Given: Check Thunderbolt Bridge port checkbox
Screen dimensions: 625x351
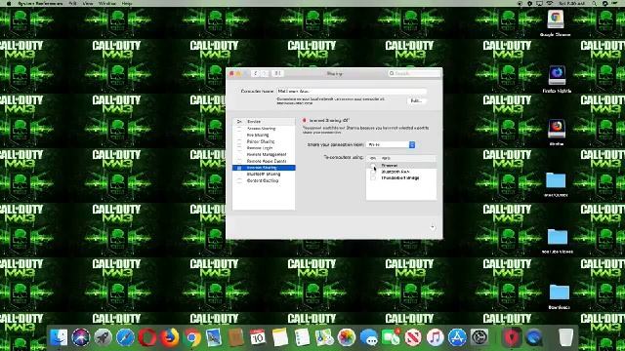Looking at the screenshot, I should tap(373, 177).
